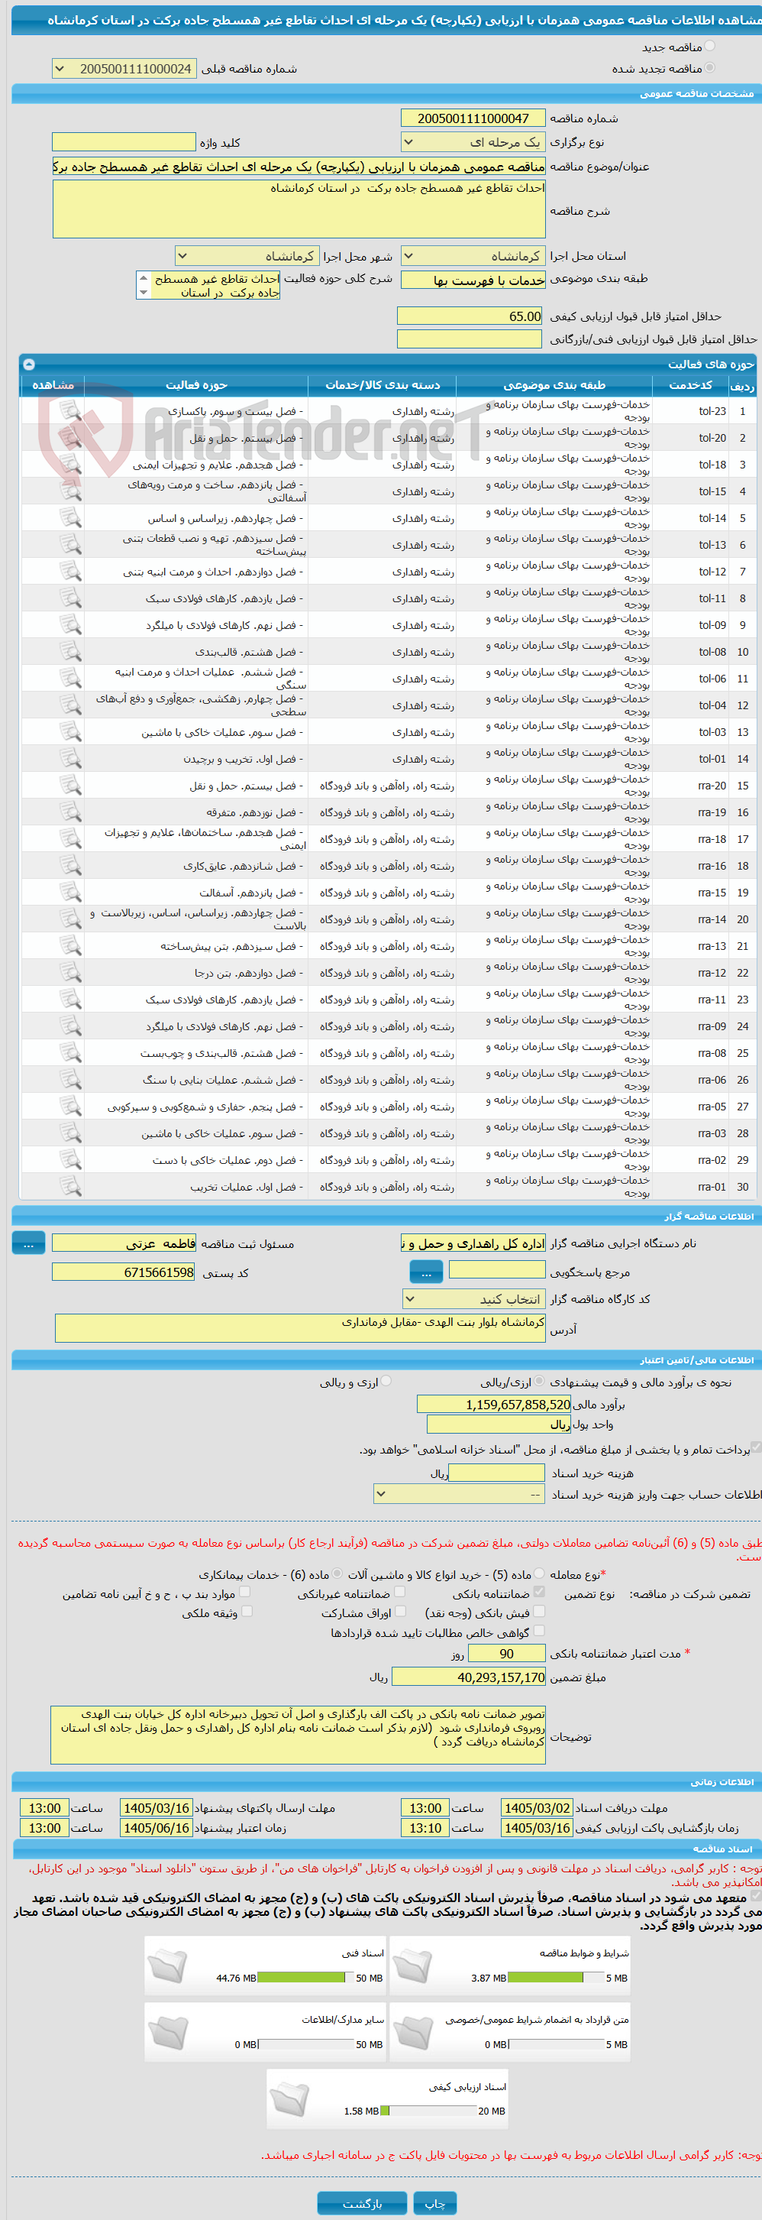Viewport: 762px width, 2220px height.
Task: Open view icon for row rra-19
Action: [70, 812]
